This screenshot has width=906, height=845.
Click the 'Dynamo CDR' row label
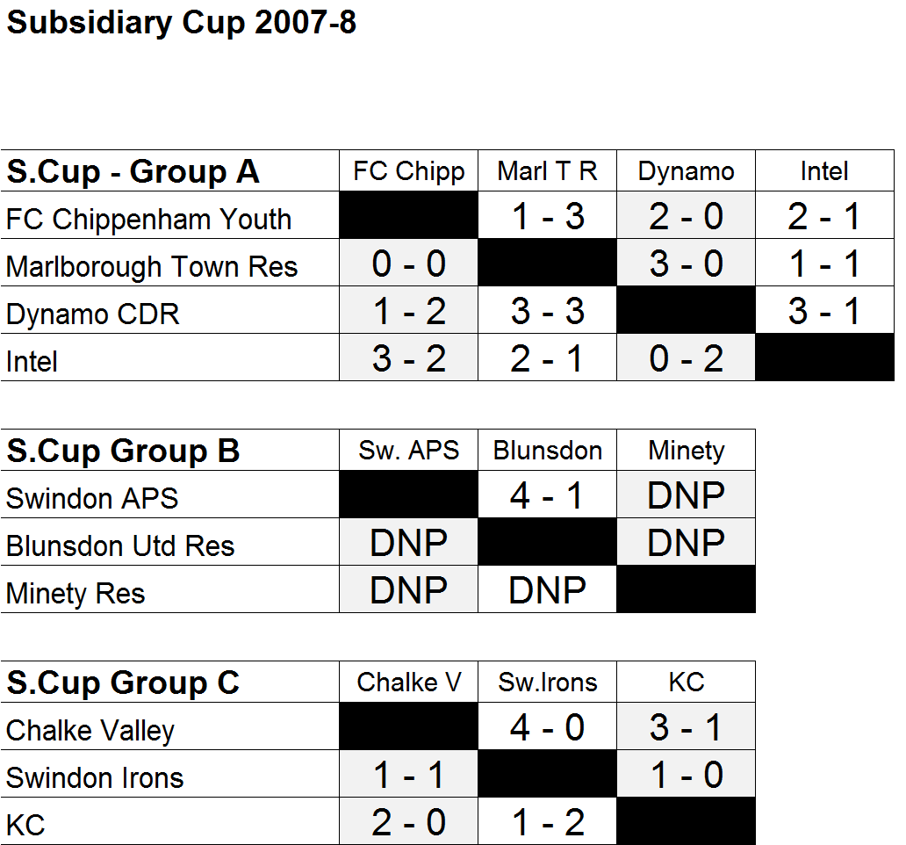(x=93, y=314)
